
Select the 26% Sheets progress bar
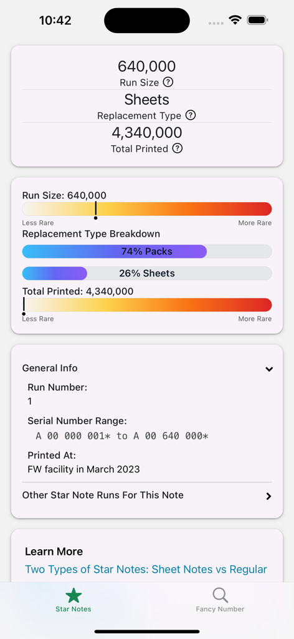click(x=147, y=273)
